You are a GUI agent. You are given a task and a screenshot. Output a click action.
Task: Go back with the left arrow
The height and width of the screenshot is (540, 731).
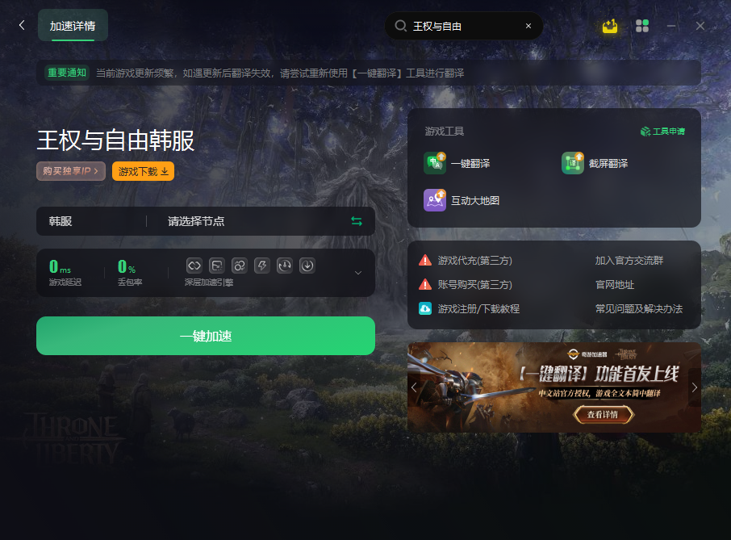click(22, 25)
